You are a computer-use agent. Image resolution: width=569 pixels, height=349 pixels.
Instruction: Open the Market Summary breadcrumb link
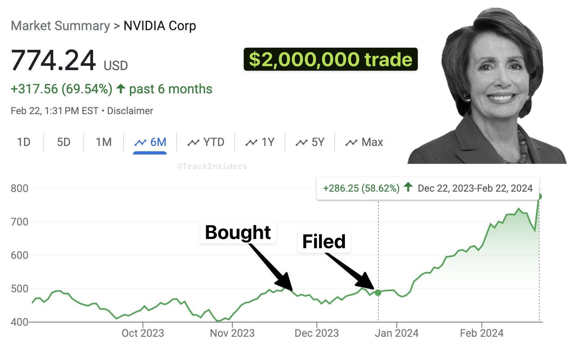coord(60,26)
